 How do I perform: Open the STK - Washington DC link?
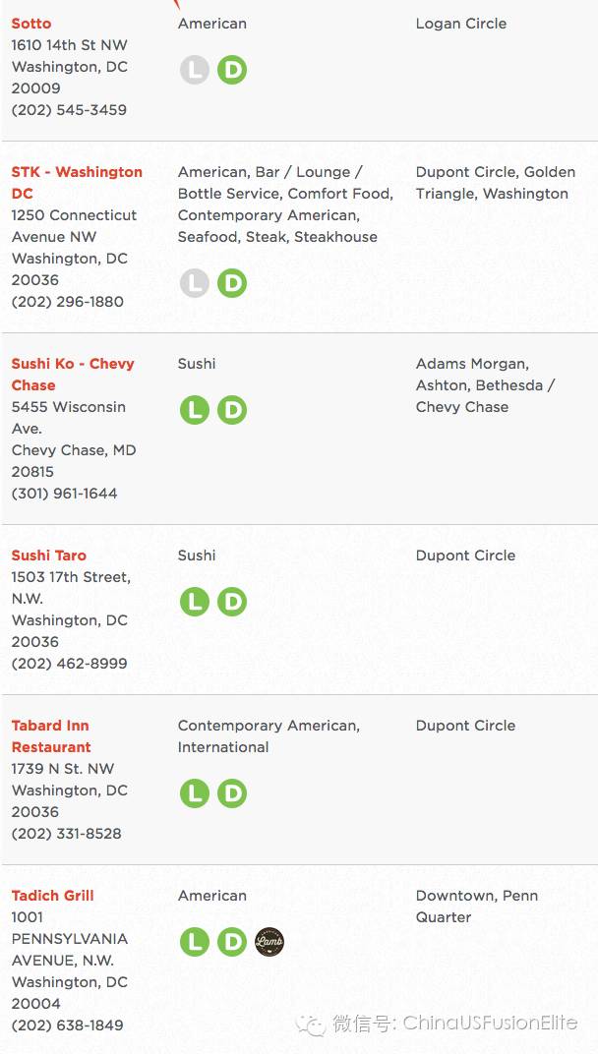pos(77,183)
